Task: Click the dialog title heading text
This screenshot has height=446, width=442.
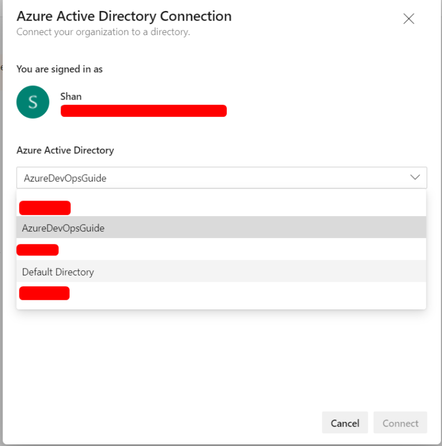Action: coord(124,16)
